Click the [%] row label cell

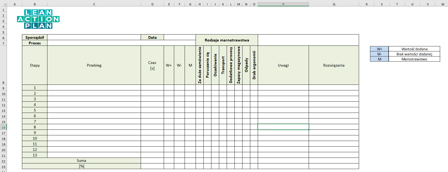[x=81, y=166]
